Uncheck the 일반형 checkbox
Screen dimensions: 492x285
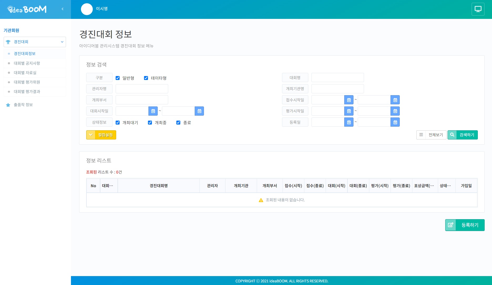pyautogui.click(x=118, y=78)
